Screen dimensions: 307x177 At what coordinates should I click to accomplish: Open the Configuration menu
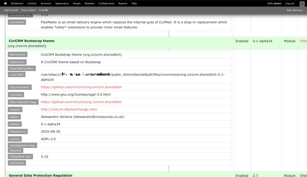[x=106, y=3]
